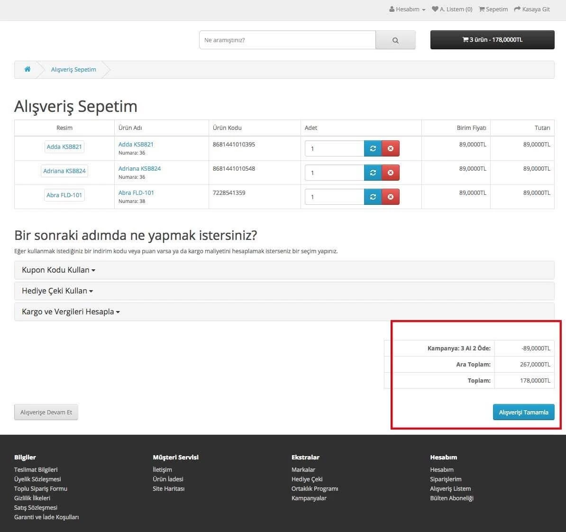Click the Alışverişe Devam Et button
566x532 pixels.
coord(46,412)
